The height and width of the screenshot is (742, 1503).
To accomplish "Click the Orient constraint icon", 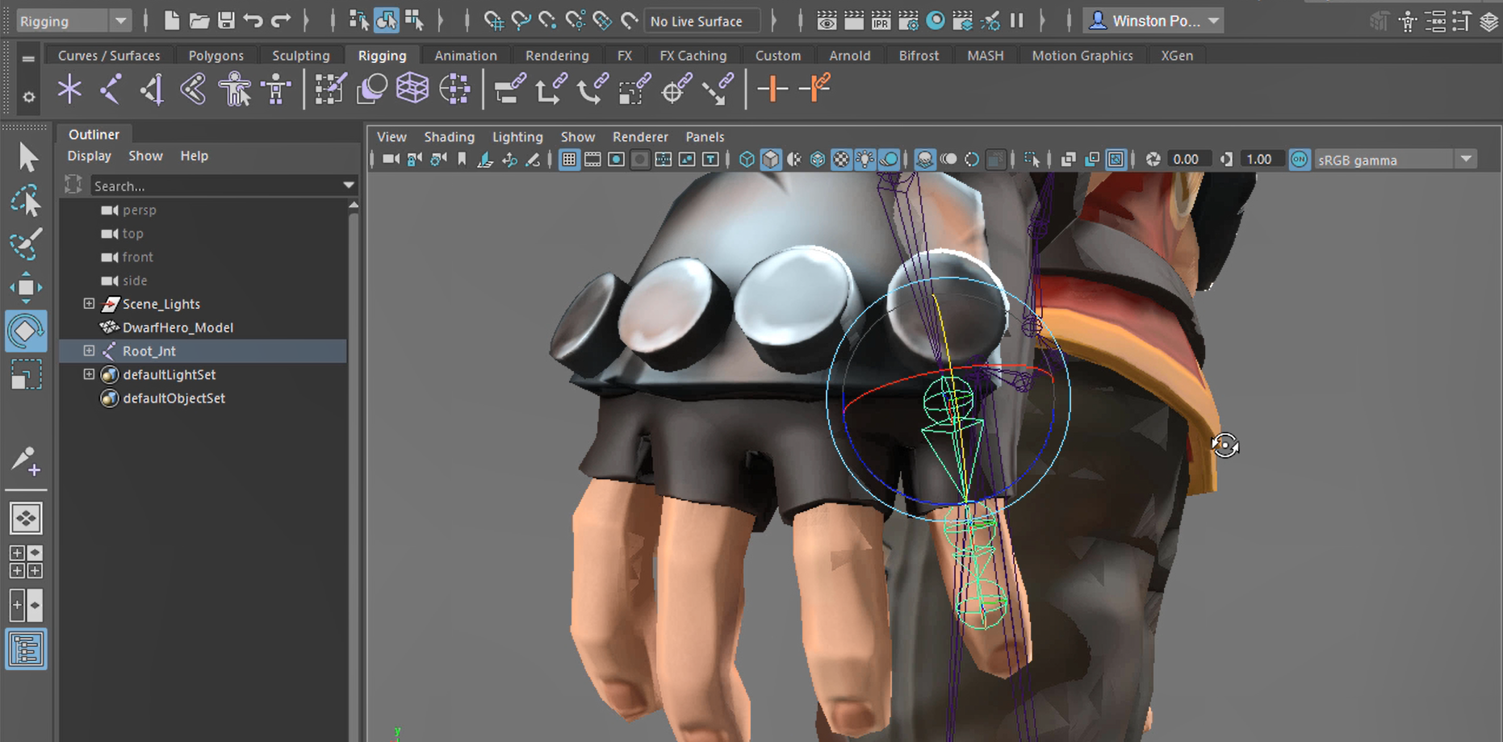I will coord(592,89).
